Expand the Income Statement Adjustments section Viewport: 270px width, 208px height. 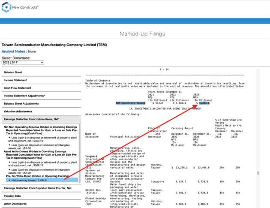pyautogui.click(x=41, y=96)
